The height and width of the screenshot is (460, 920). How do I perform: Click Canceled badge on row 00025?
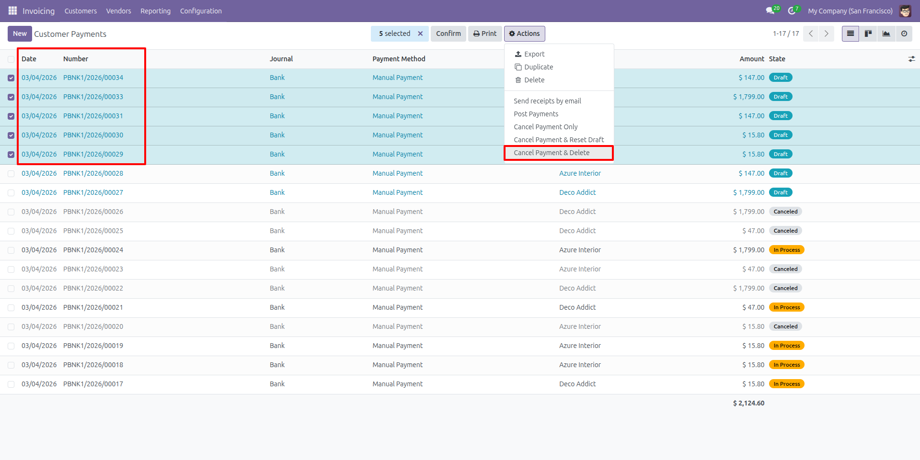click(785, 231)
